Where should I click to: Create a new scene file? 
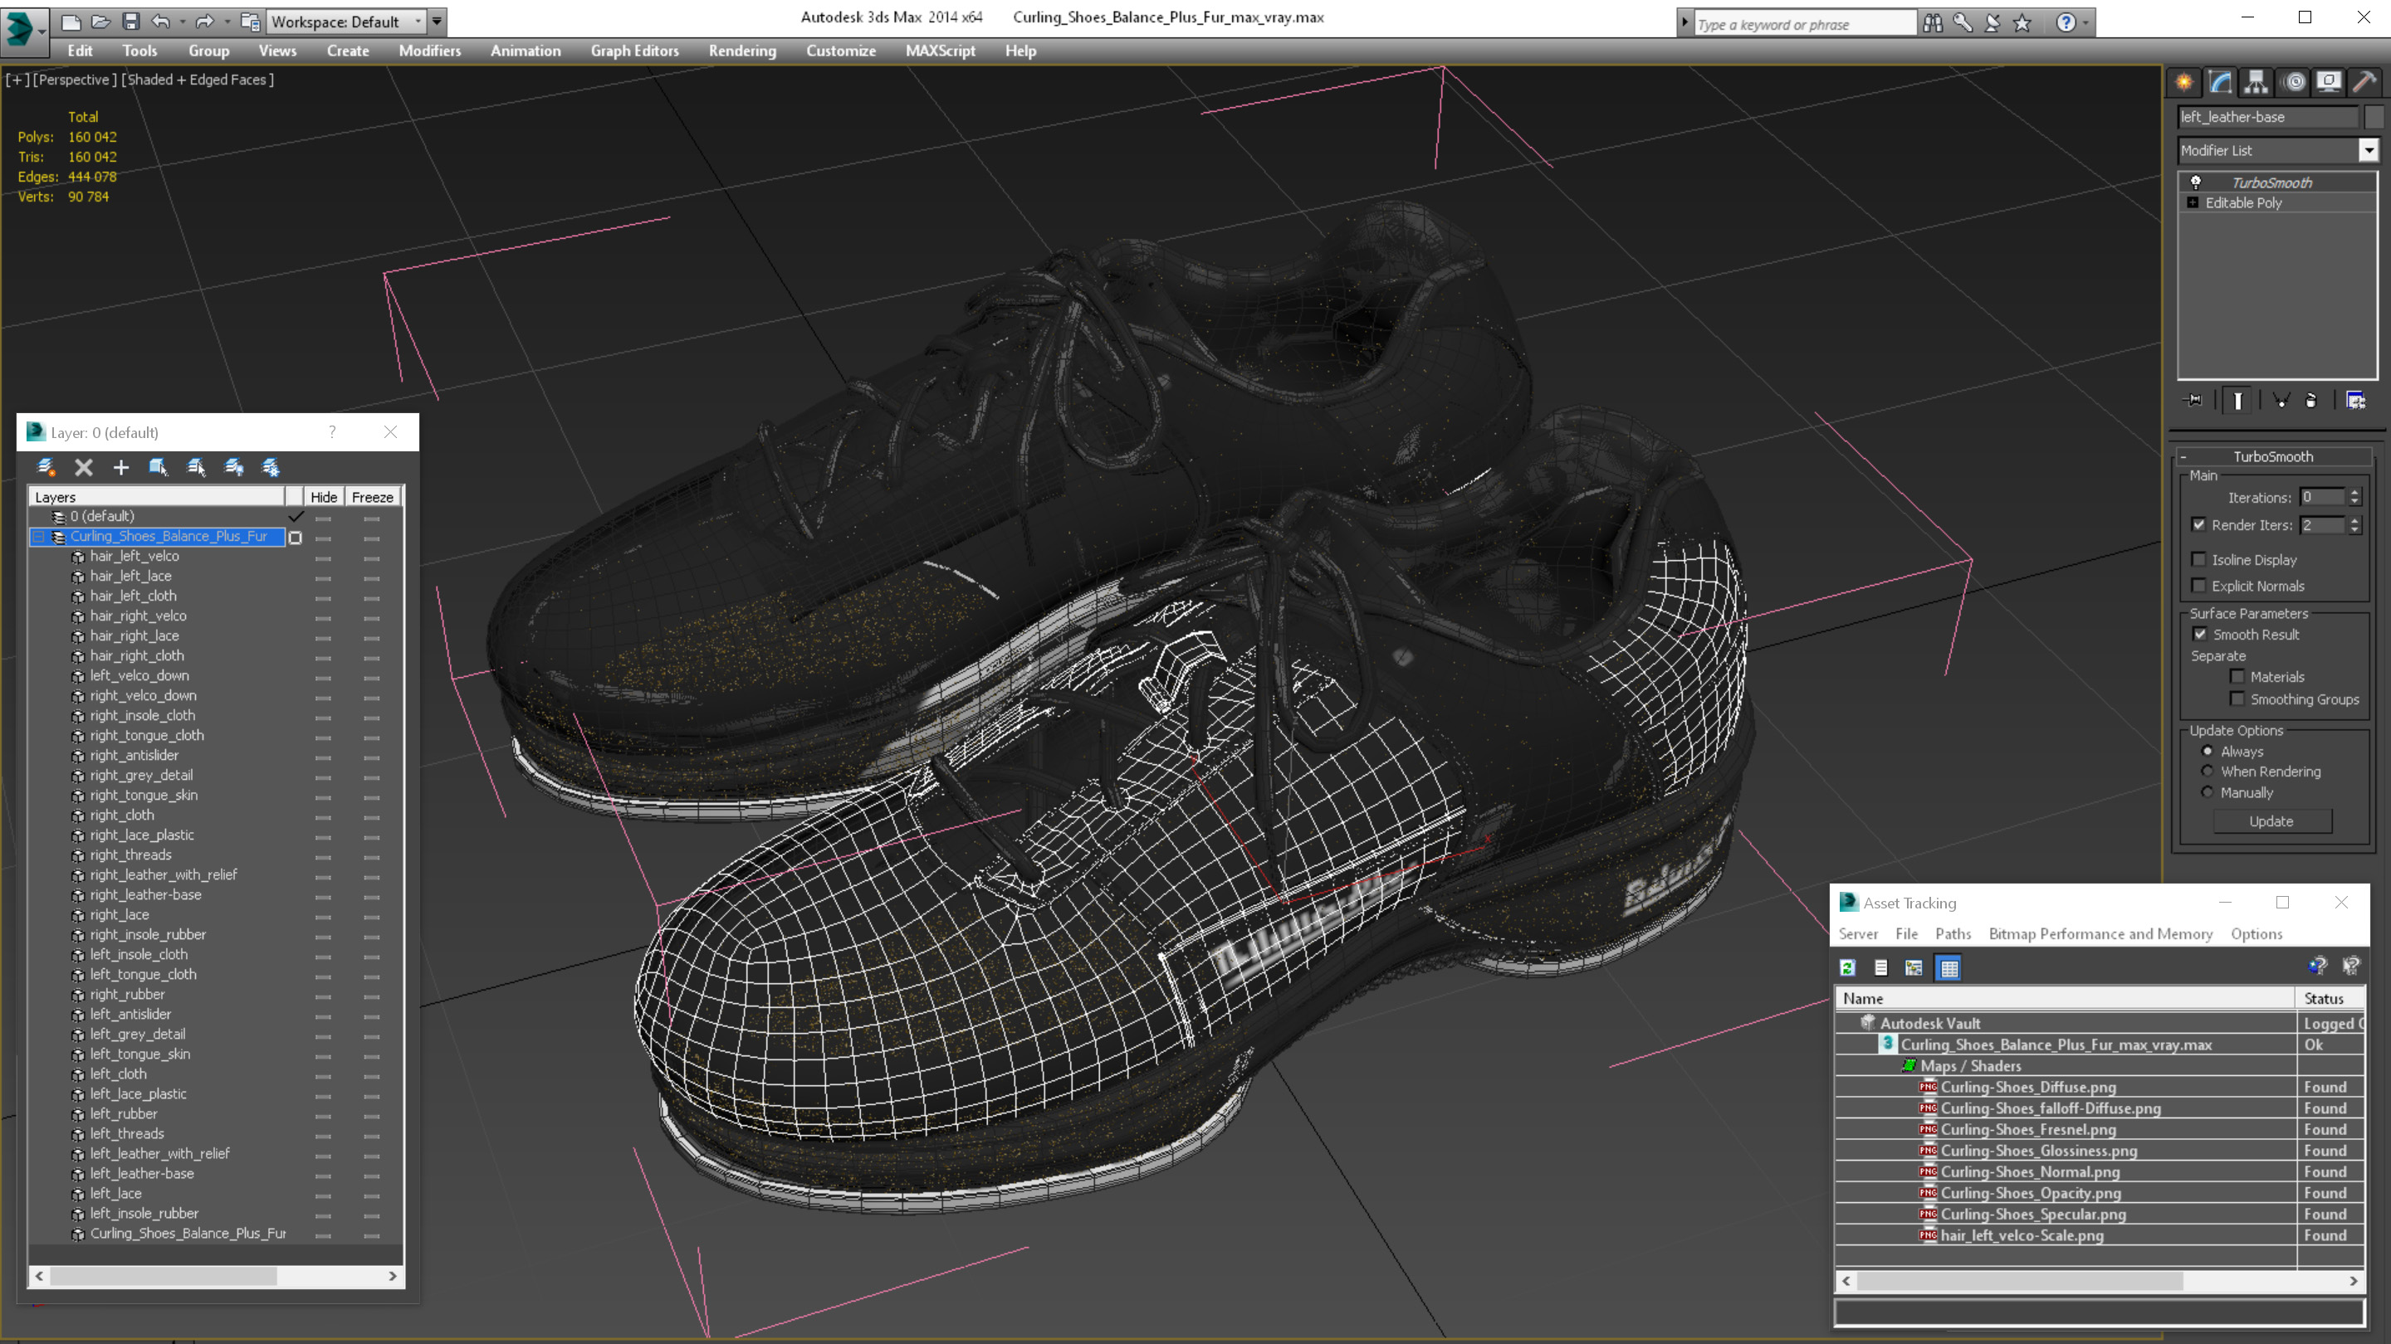71,22
